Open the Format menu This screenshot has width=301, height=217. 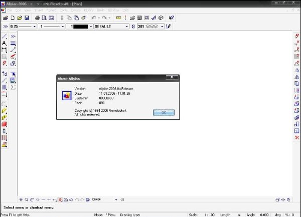(x=51, y=10)
